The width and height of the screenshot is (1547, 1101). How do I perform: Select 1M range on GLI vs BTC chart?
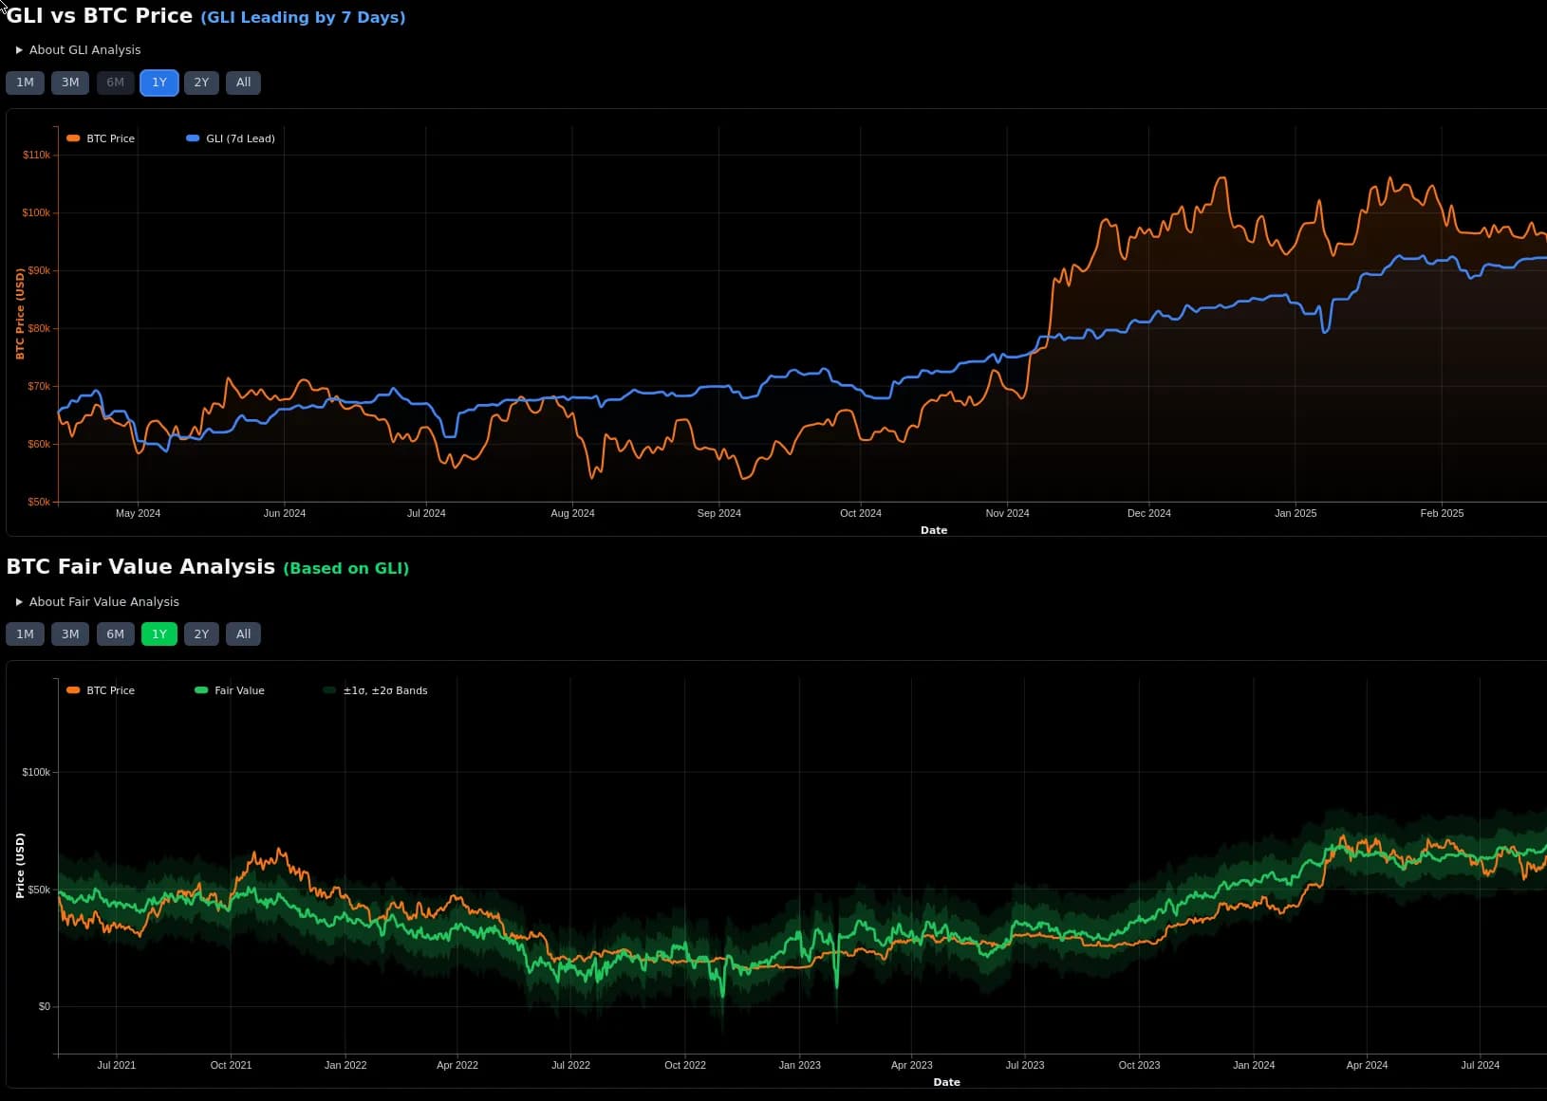tap(25, 83)
